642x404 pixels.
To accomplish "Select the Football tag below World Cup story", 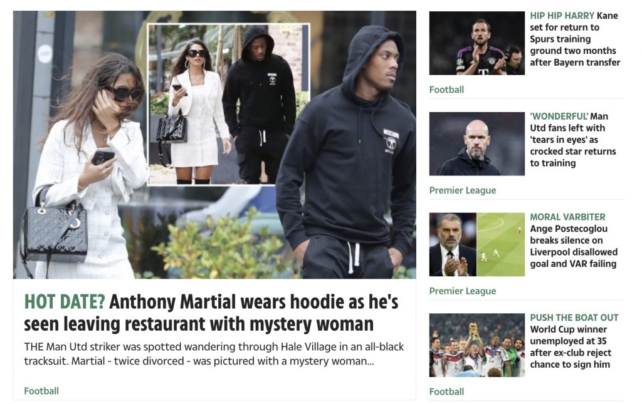I will pyautogui.click(x=446, y=391).
